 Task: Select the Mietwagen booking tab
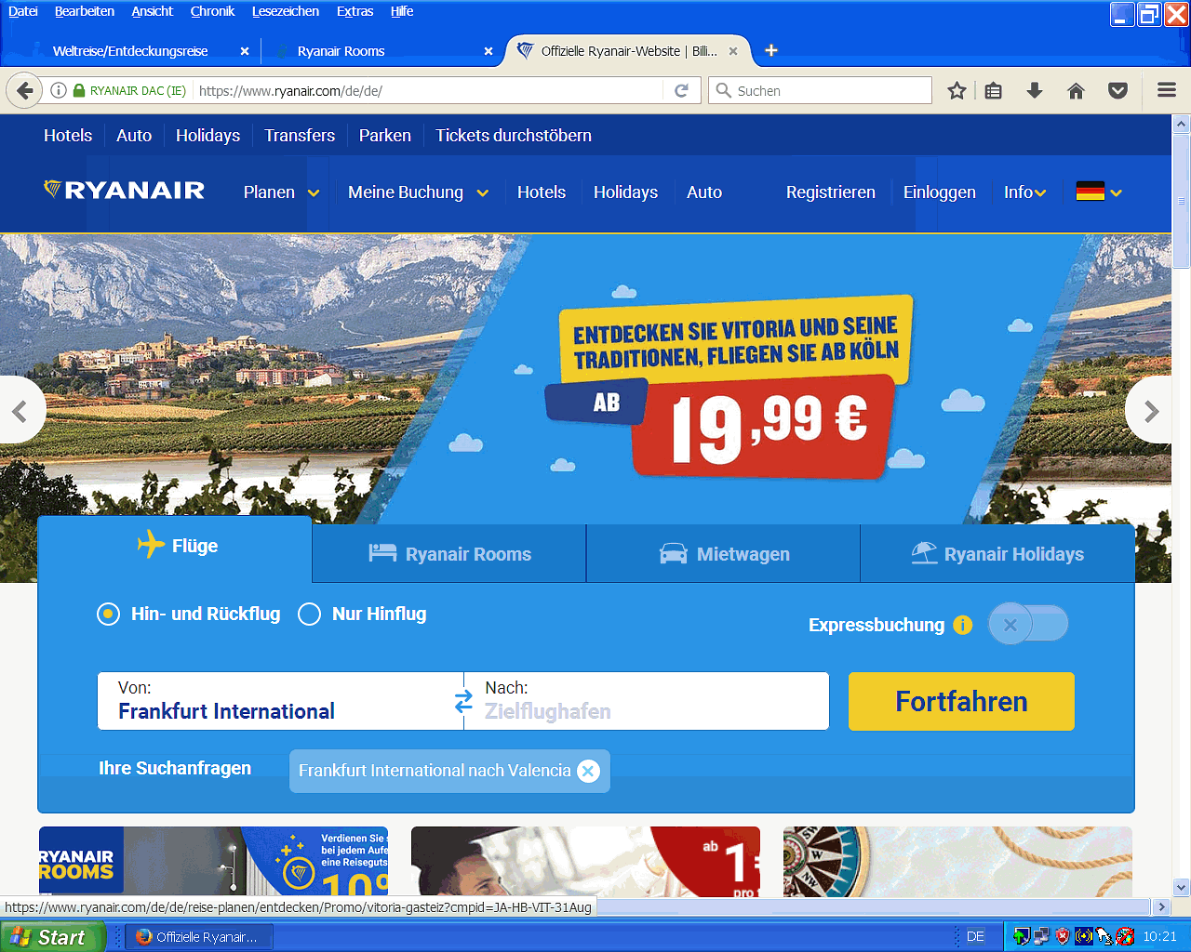(724, 554)
